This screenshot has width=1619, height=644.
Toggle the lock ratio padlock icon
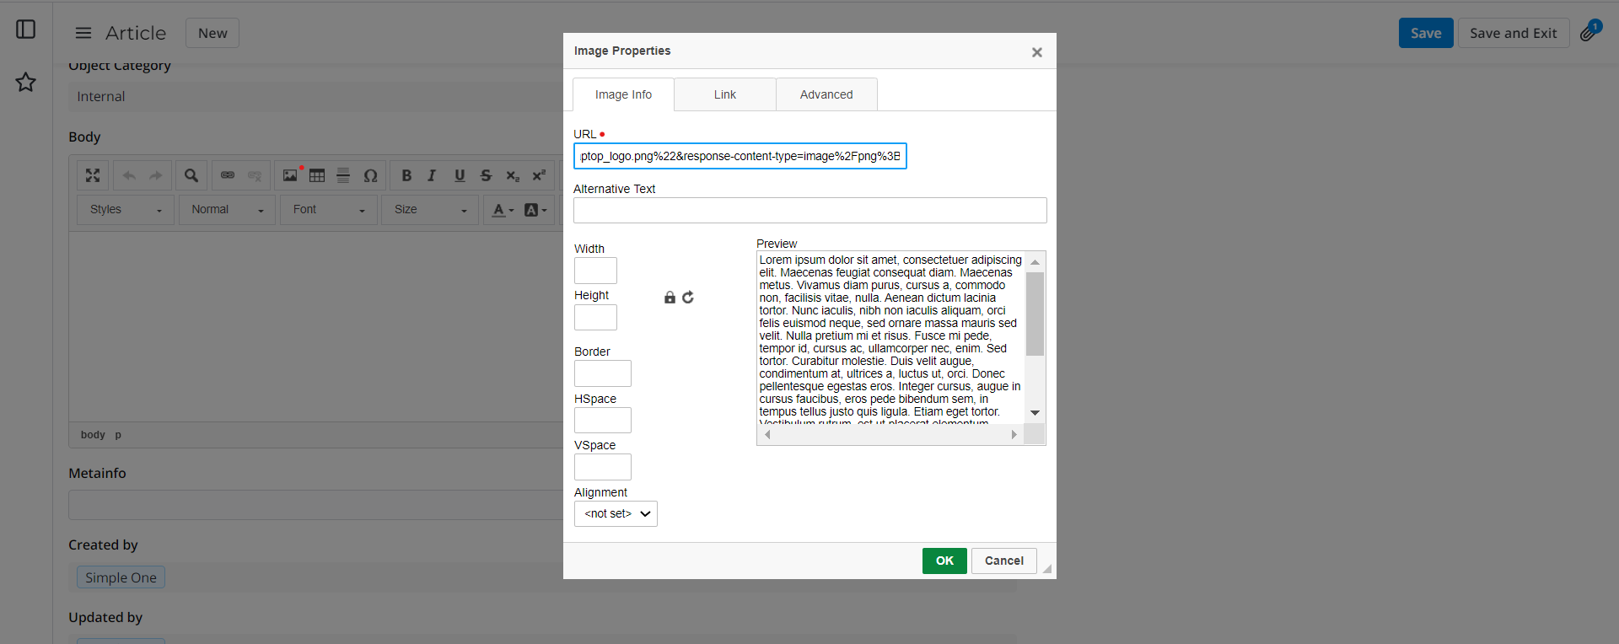(x=670, y=298)
